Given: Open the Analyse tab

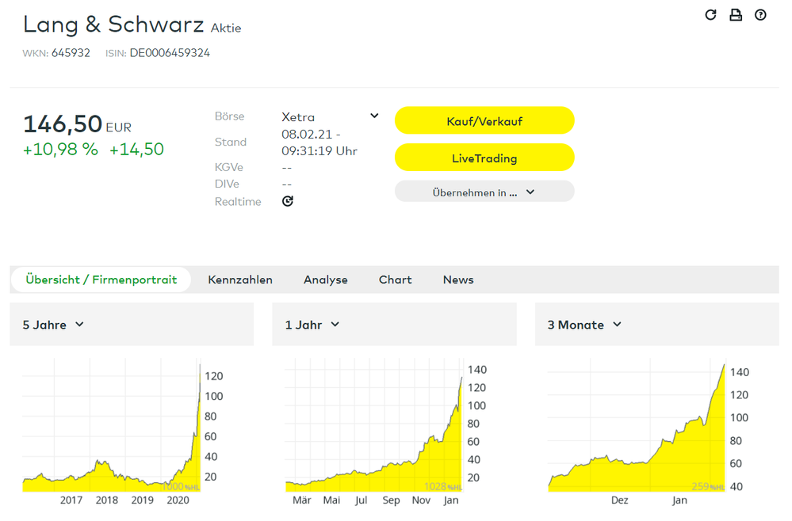Looking at the screenshot, I should [325, 280].
